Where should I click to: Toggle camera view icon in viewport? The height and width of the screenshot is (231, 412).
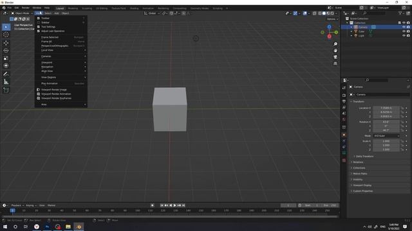[335, 57]
